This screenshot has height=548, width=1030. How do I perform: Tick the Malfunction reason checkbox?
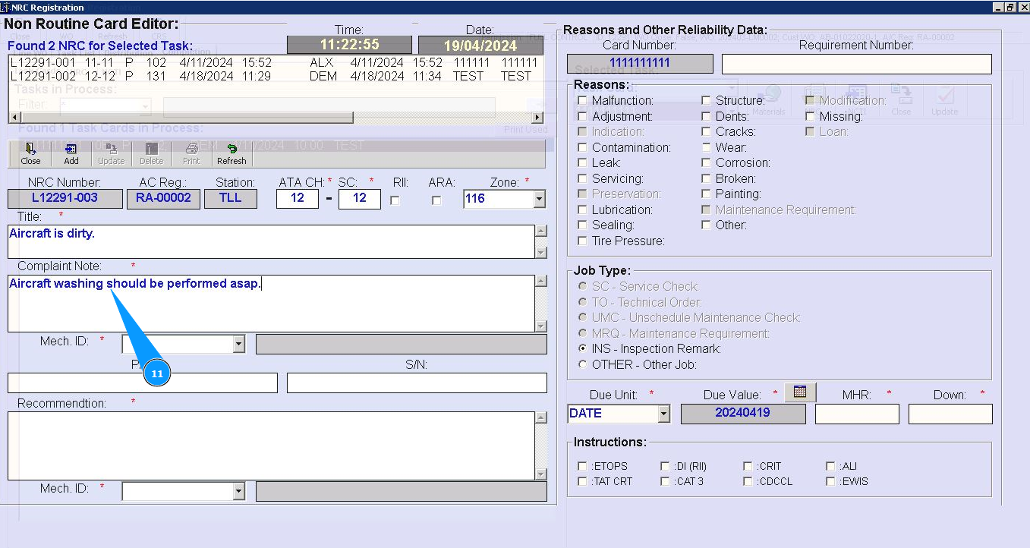coord(582,101)
